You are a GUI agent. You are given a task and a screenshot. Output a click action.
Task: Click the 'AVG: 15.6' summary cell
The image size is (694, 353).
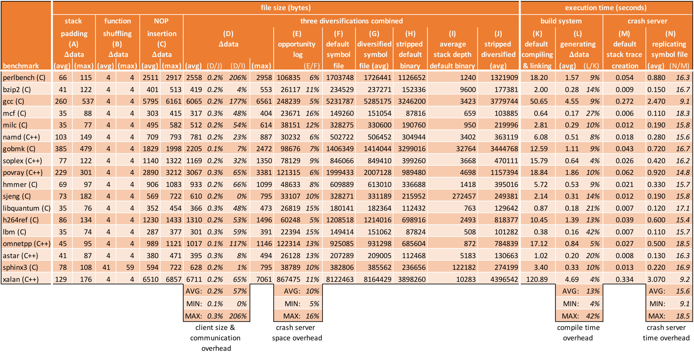(x=669, y=291)
